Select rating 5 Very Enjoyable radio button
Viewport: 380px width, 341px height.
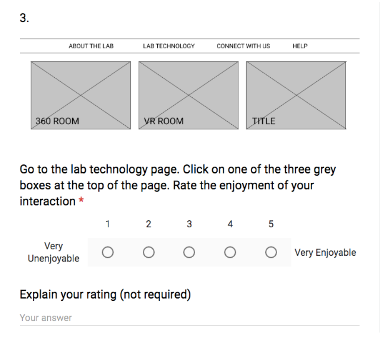(271, 252)
